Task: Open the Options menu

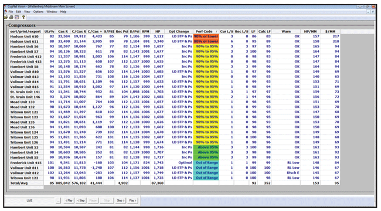Action: (38, 12)
